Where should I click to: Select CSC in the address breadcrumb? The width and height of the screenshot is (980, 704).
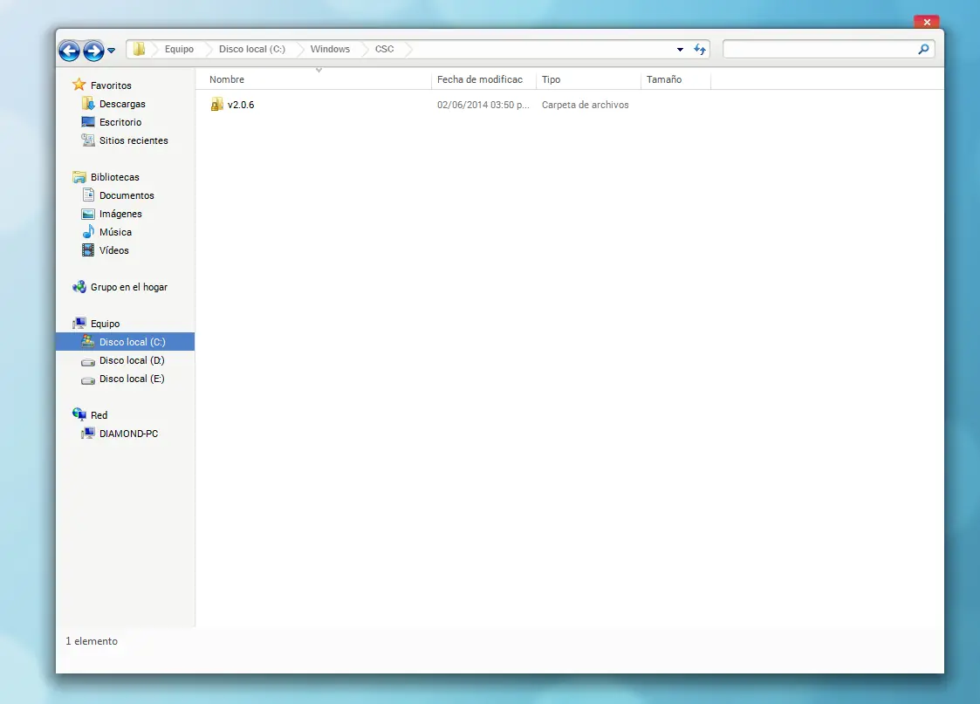coord(384,49)
